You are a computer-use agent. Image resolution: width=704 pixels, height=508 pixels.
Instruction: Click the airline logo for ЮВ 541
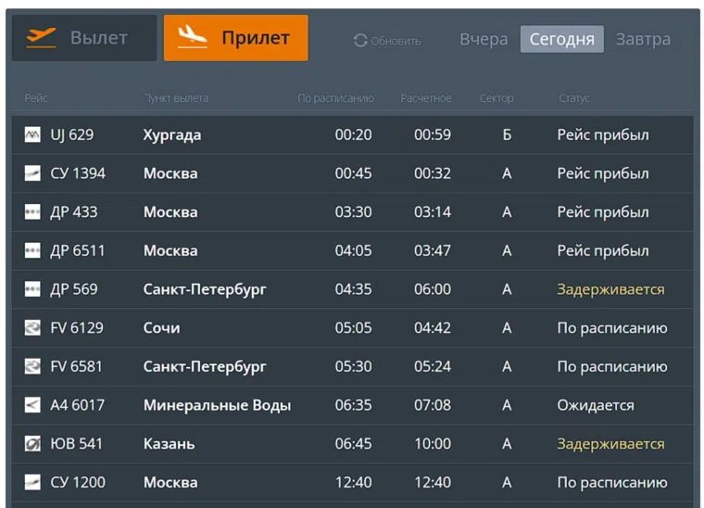32,444
